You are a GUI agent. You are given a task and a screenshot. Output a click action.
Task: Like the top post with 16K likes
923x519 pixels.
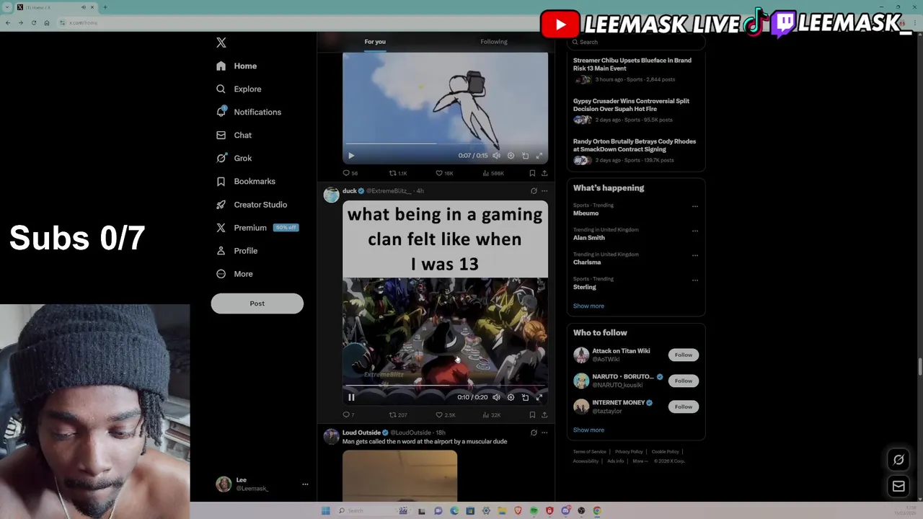click(x=444, y=173)
